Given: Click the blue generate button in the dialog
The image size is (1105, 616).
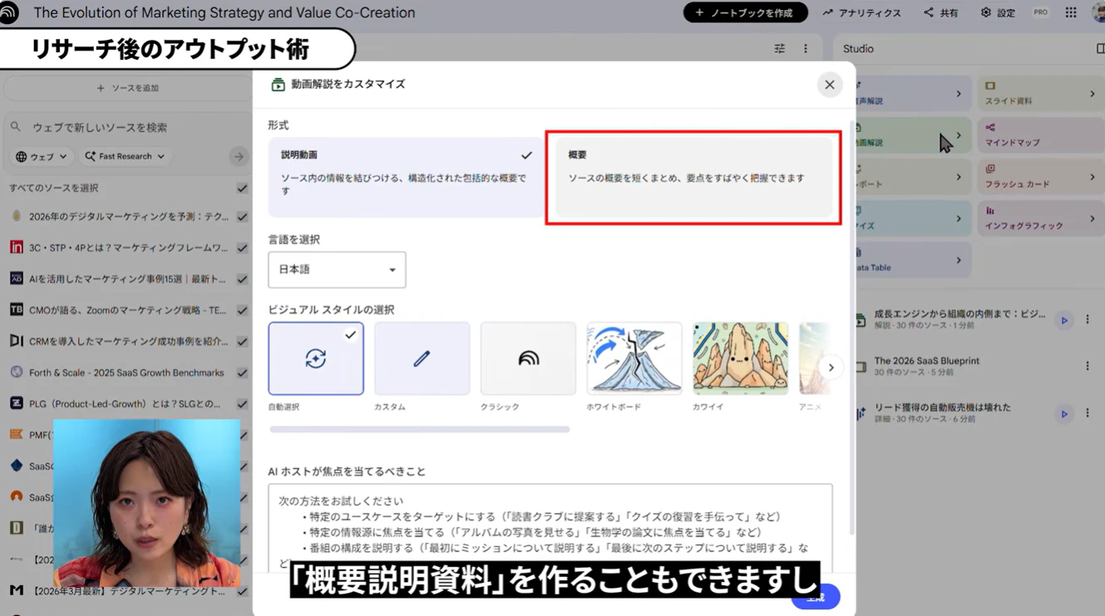Looking at the screenshot, I should pos(815,597).
